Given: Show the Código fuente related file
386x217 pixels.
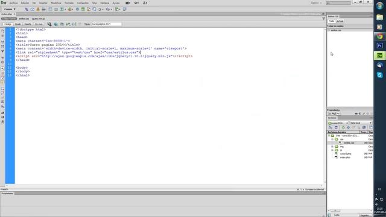Looking at the screenshot, I should click(x=9, y=19).
